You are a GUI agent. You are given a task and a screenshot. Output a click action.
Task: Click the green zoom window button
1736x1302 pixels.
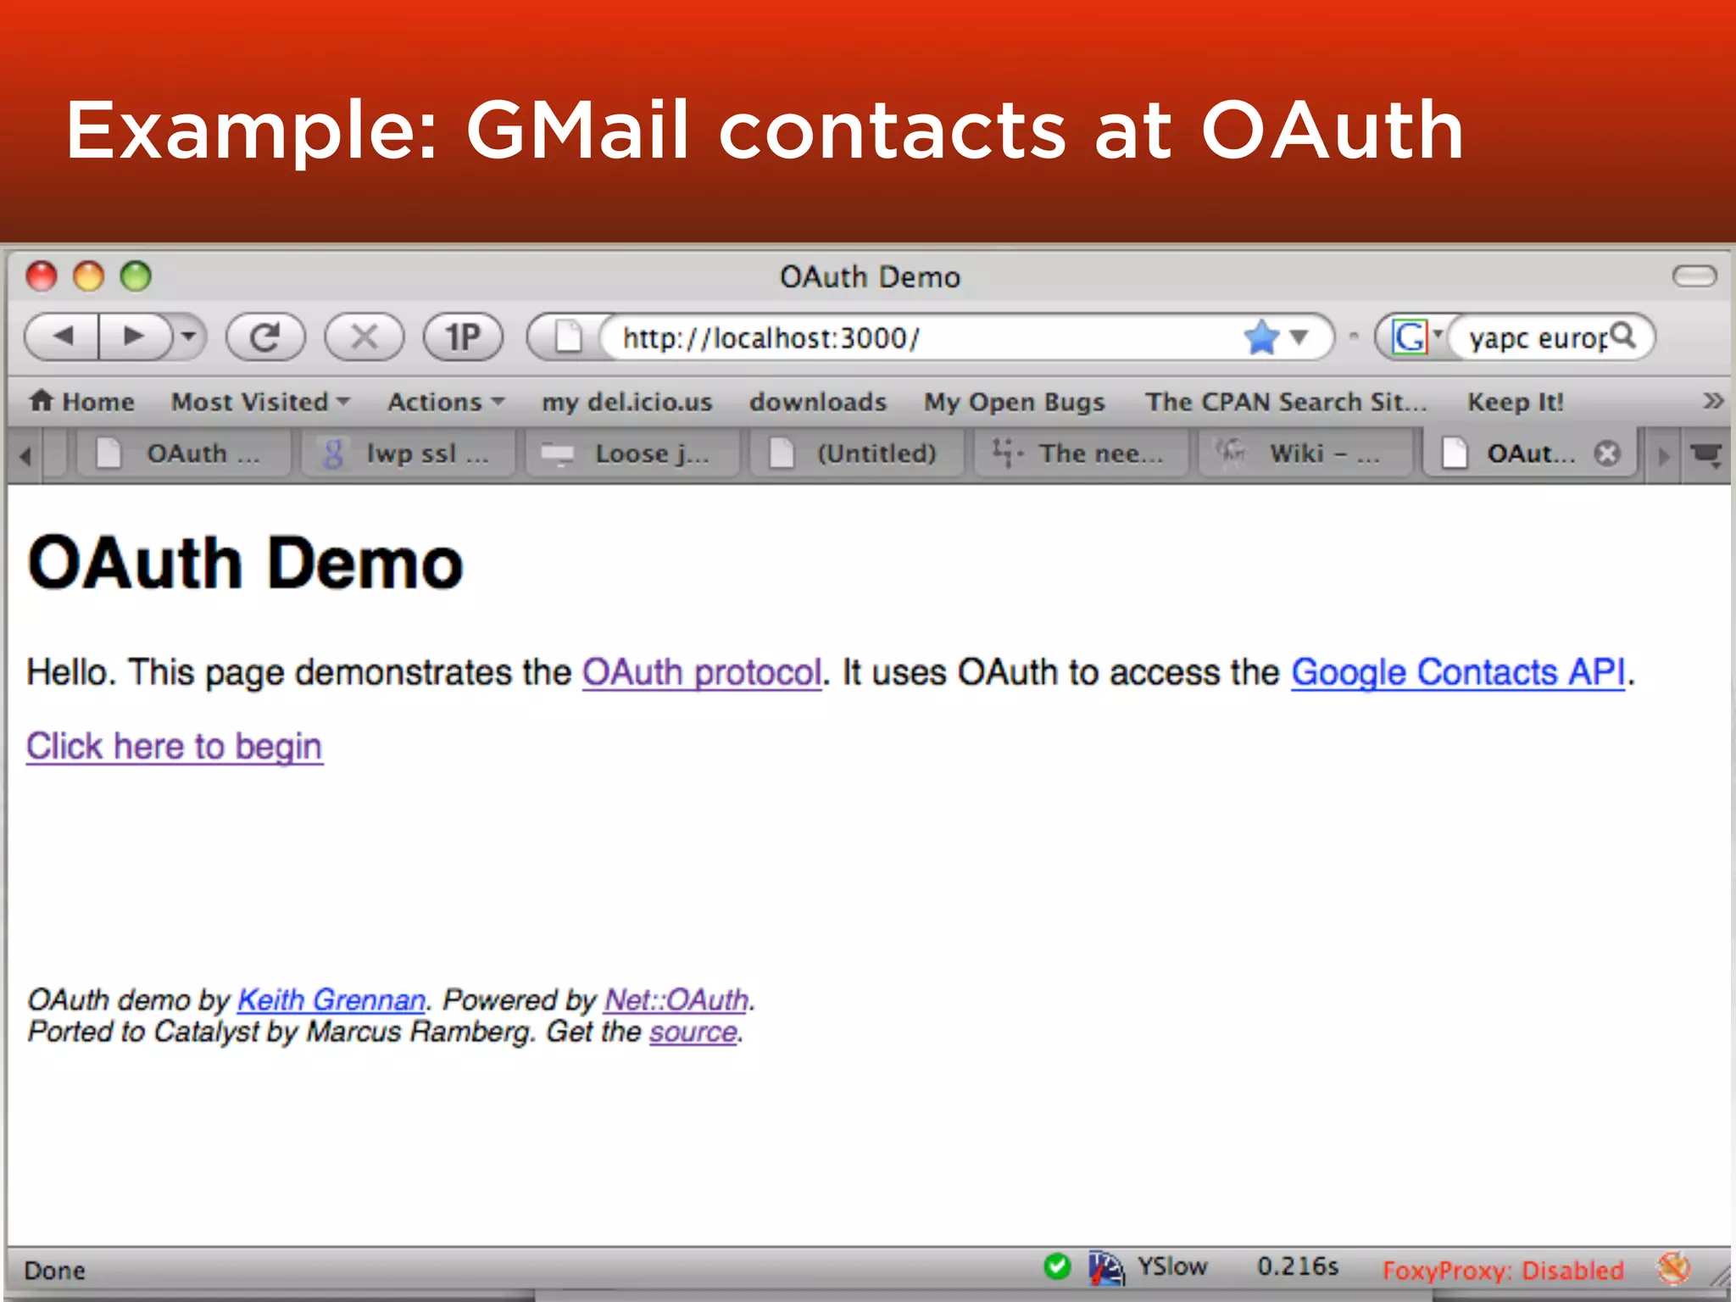136,276
